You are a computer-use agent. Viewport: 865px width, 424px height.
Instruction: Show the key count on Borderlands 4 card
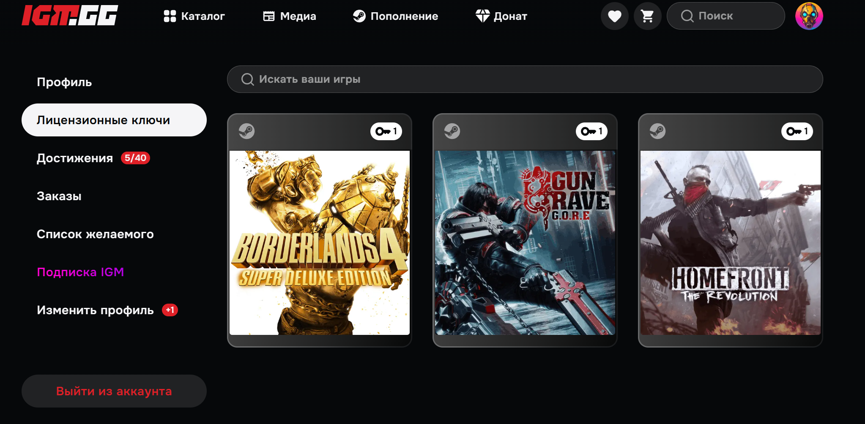pyautogui.click(x=386, y=131)
